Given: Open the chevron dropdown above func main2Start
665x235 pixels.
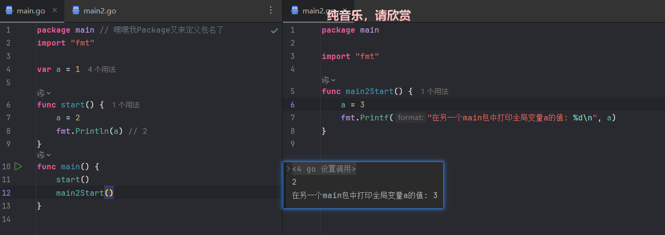Looking at the screenshot, I should coord(333,80).
